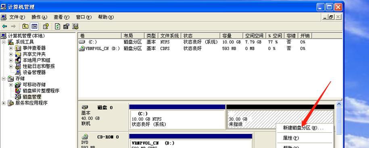This screenshot has height=148, width=369.
Task: Open the 查看(V) menu
Action: point(61,17)
